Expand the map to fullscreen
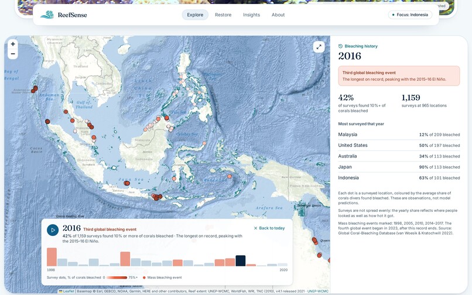Screen dimensions: 472x295 pyautogui.click(x=319, y=47)
